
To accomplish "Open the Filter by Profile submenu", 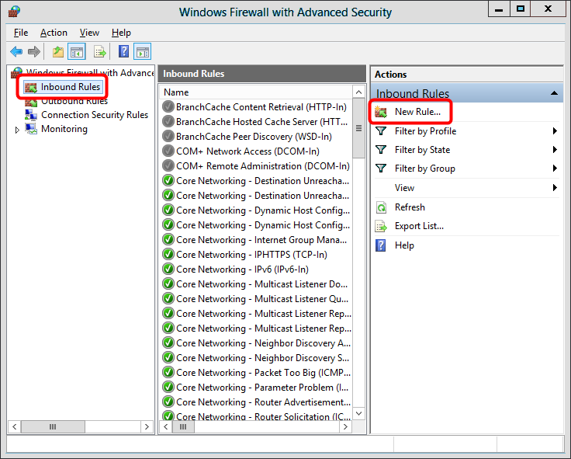I will 425,131.
